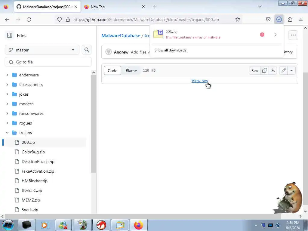This screenshot has width=308, height=231.
Task: Download raw file icon button
Action: point(273,70)
